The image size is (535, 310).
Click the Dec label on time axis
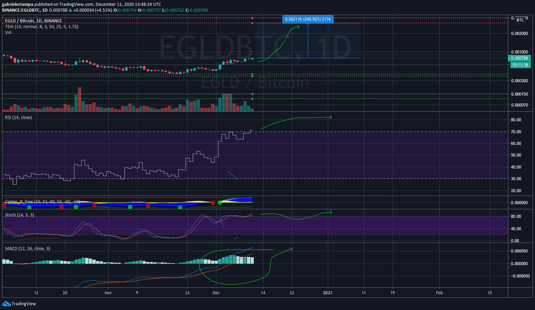216,293
